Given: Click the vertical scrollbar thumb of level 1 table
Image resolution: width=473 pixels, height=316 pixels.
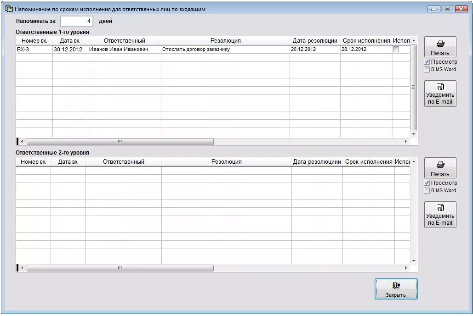Looking at the screenshot, I should 414,87.
